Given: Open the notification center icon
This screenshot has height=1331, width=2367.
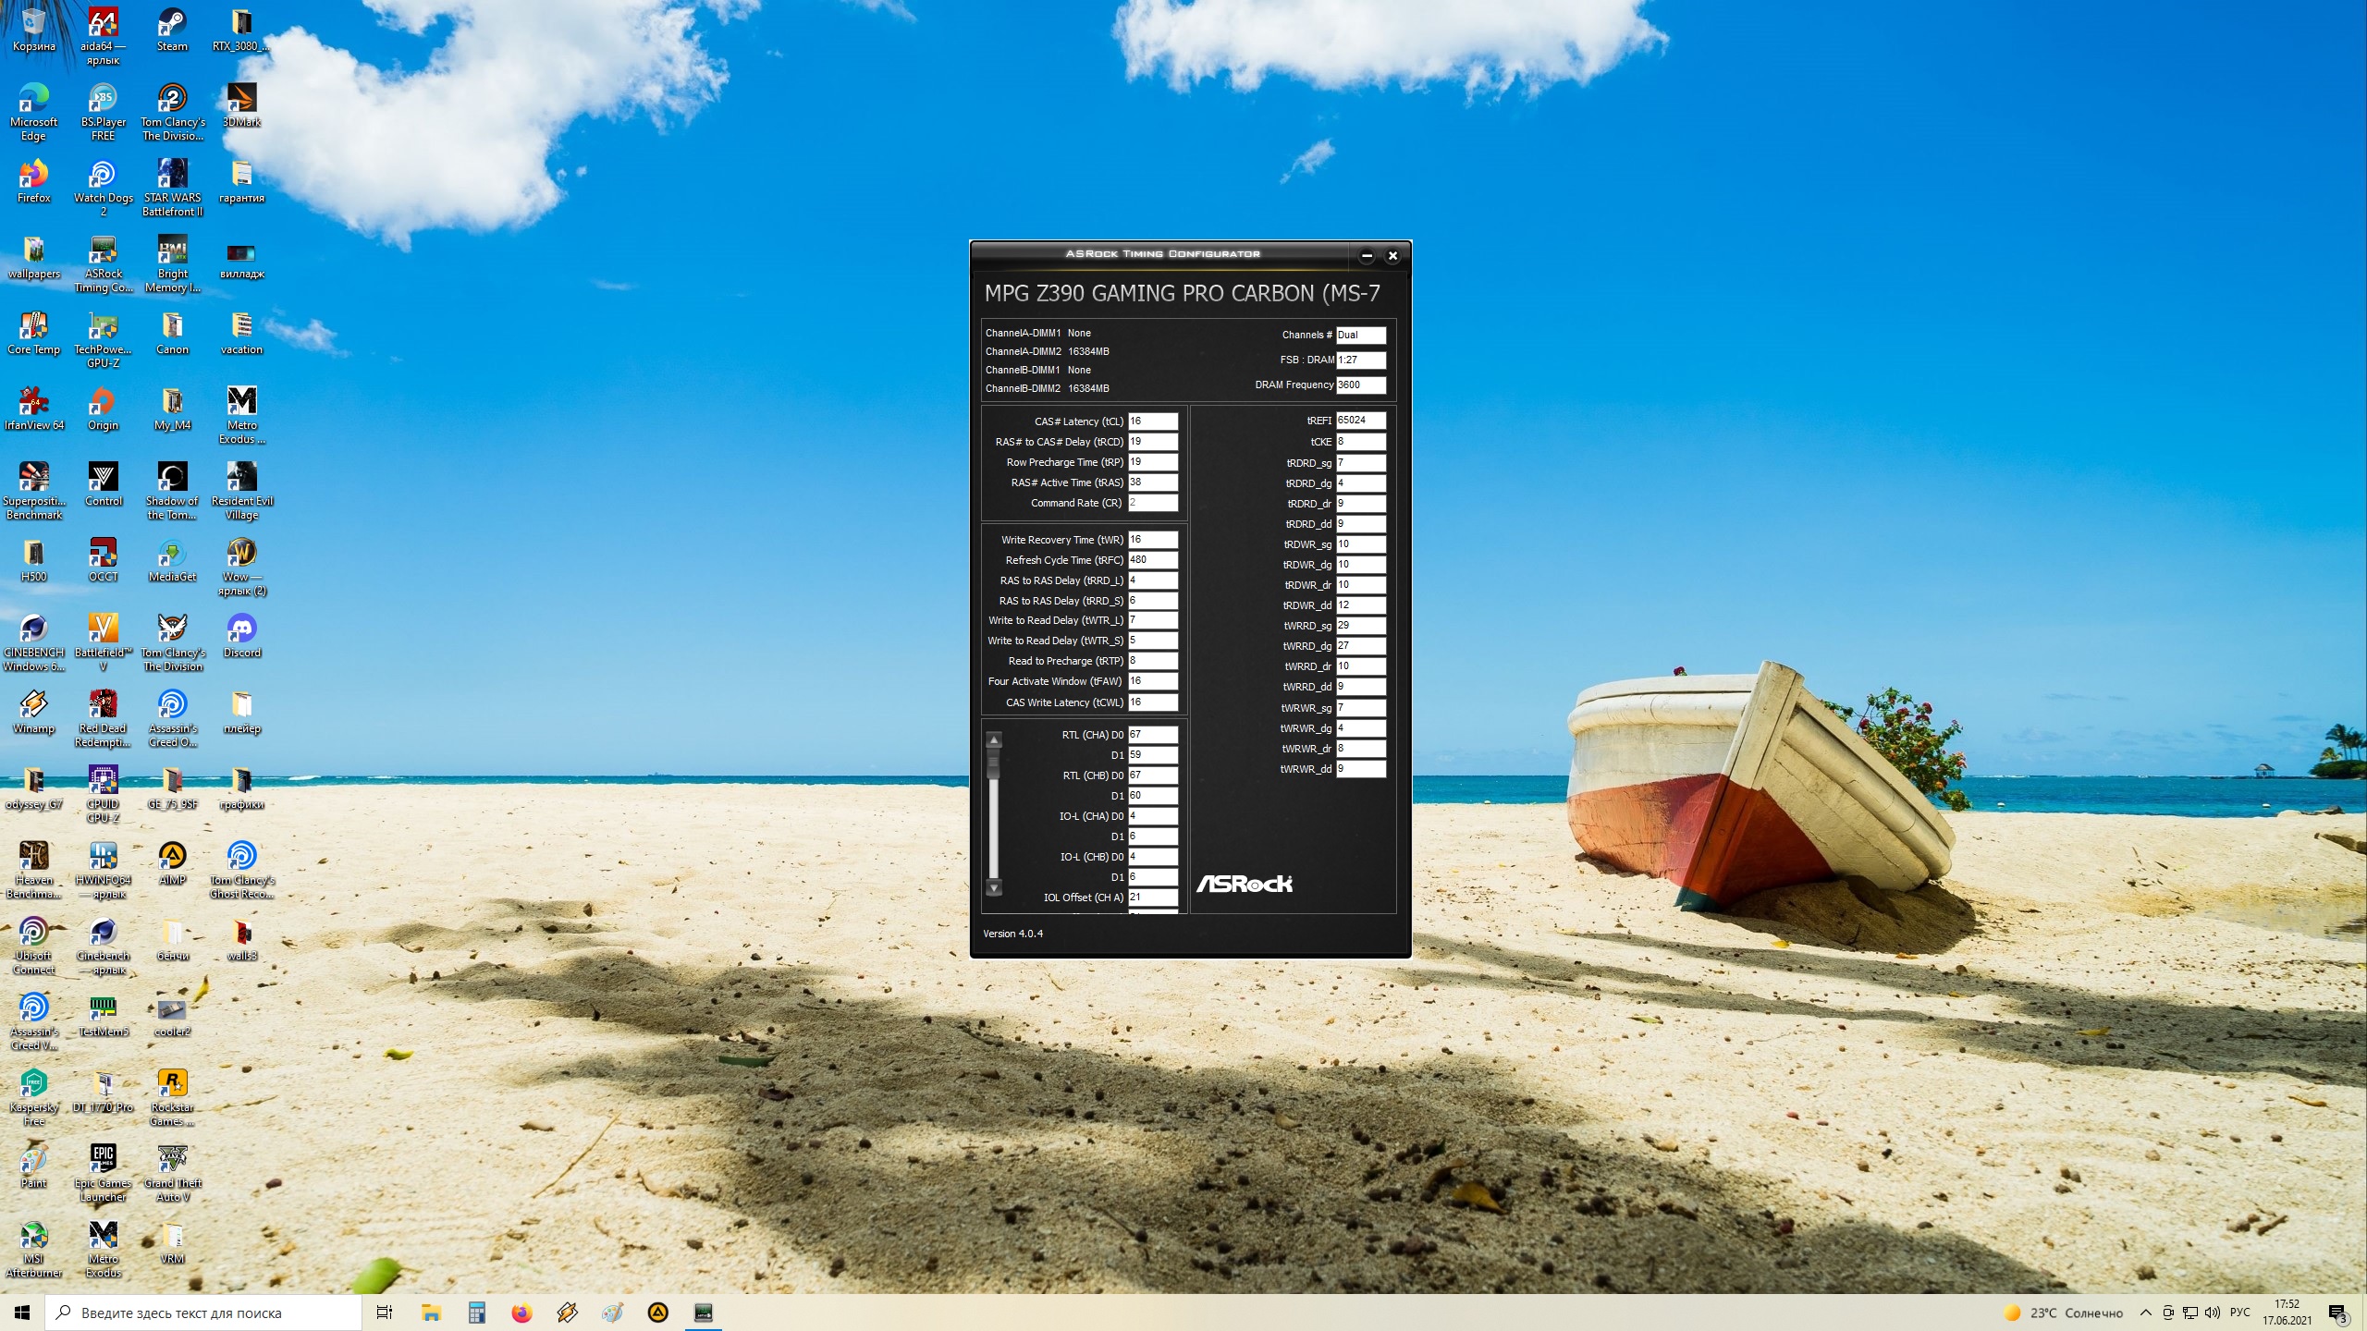Looking at the screenshot, I should (2337, 1313).
